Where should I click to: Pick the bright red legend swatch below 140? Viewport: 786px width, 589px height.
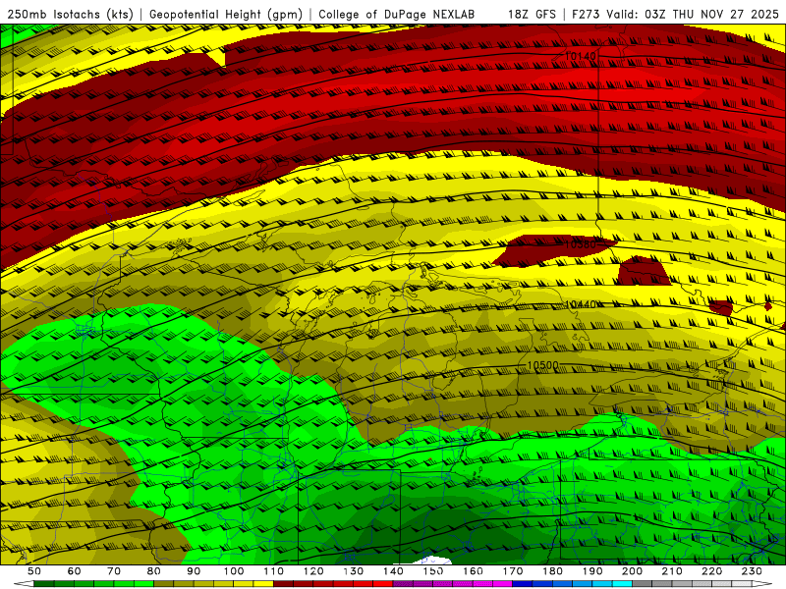pos(383,584)
